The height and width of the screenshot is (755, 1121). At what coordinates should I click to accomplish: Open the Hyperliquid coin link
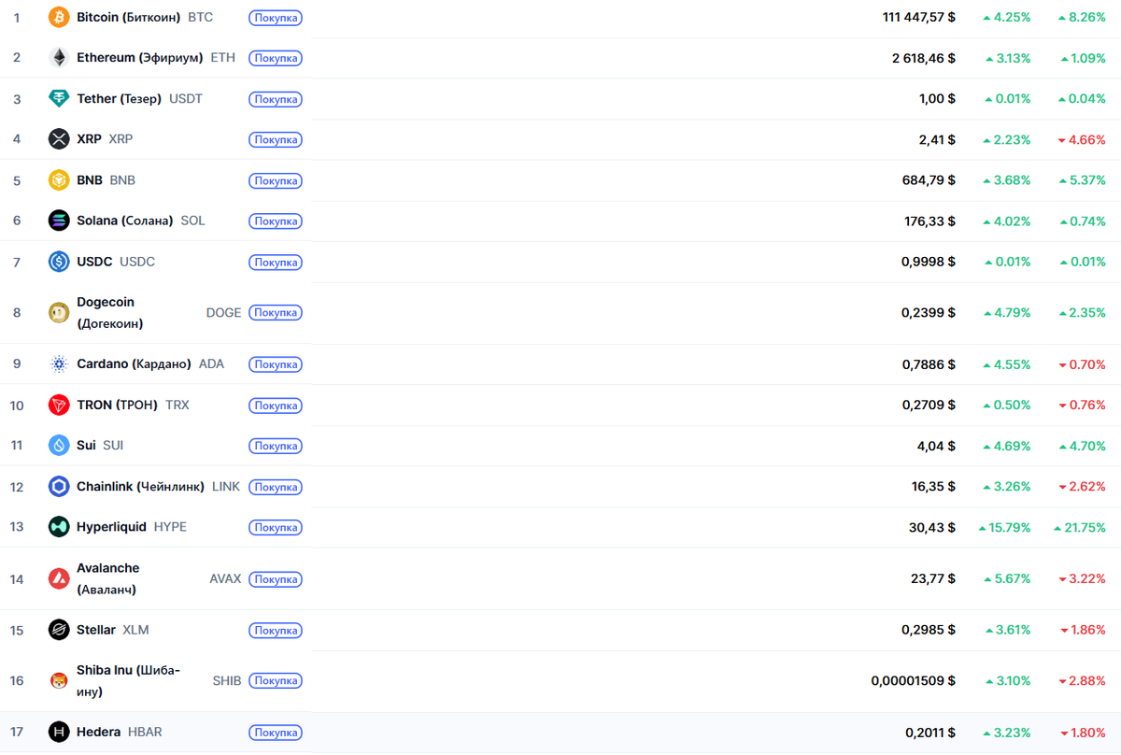[x=112, y=527]
